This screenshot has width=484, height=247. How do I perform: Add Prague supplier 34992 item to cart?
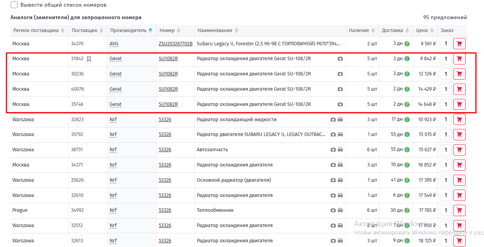(x=459, y=210)
